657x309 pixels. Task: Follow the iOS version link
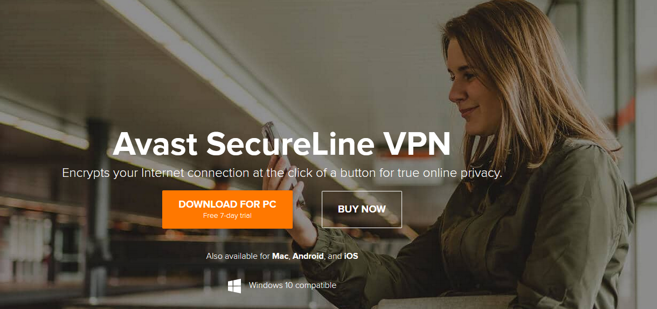(x=351, y=256)
